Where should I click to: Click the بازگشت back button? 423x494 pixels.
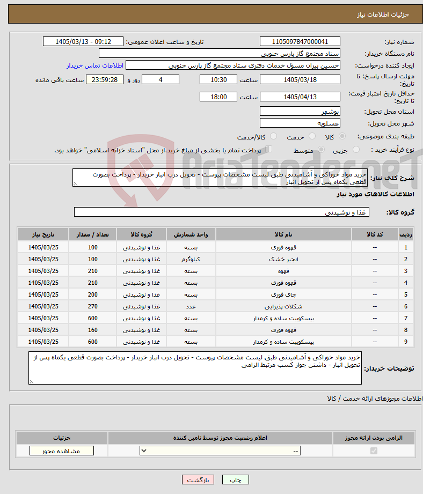(x=198, y=480)
